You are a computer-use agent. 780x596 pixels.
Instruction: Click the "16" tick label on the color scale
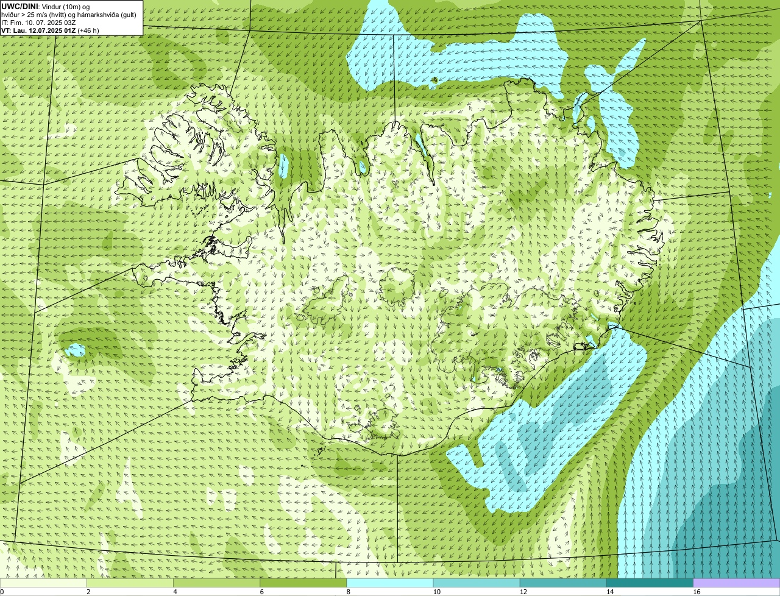click(697, 592)
